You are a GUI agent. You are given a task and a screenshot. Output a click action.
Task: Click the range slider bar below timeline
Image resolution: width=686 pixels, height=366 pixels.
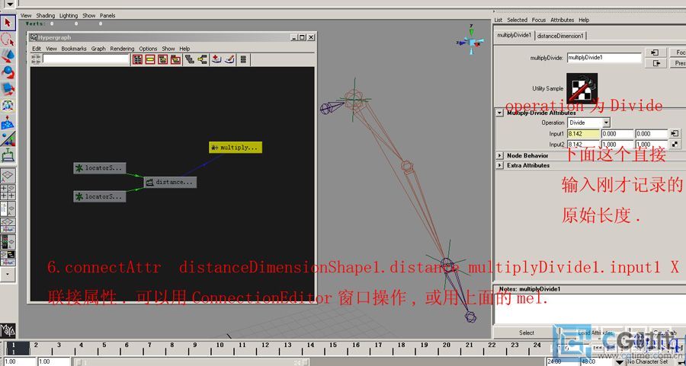coord(191,362)
